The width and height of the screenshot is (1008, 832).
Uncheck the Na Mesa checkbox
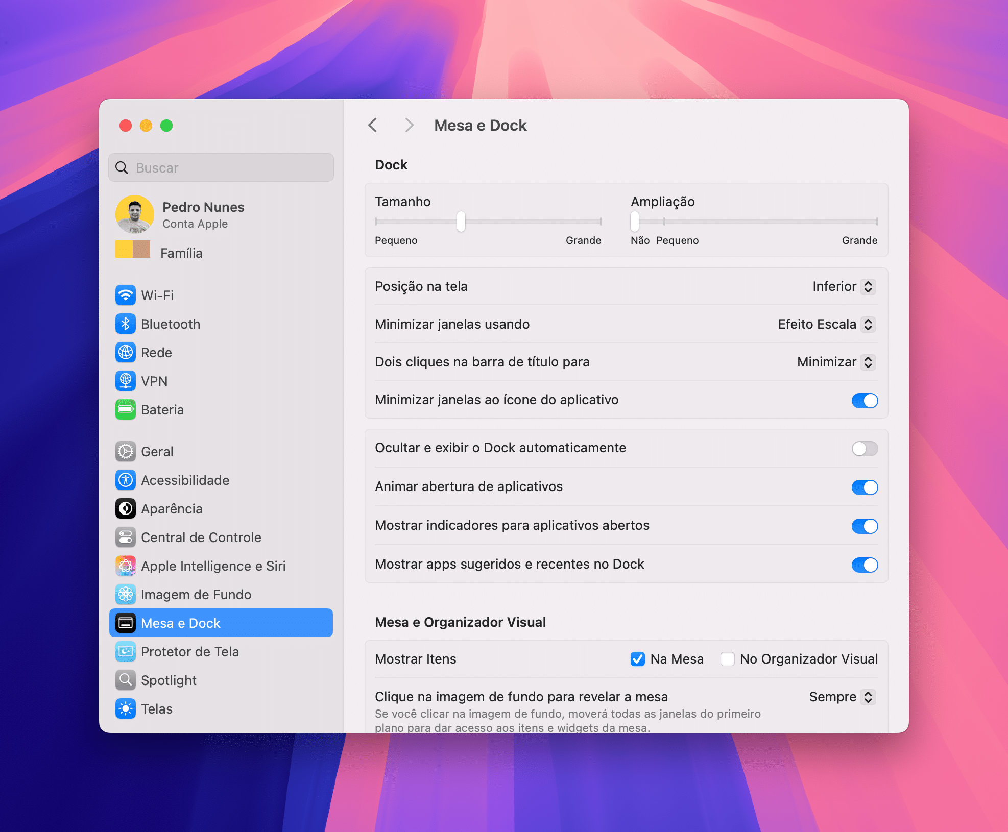pos(637,659)
